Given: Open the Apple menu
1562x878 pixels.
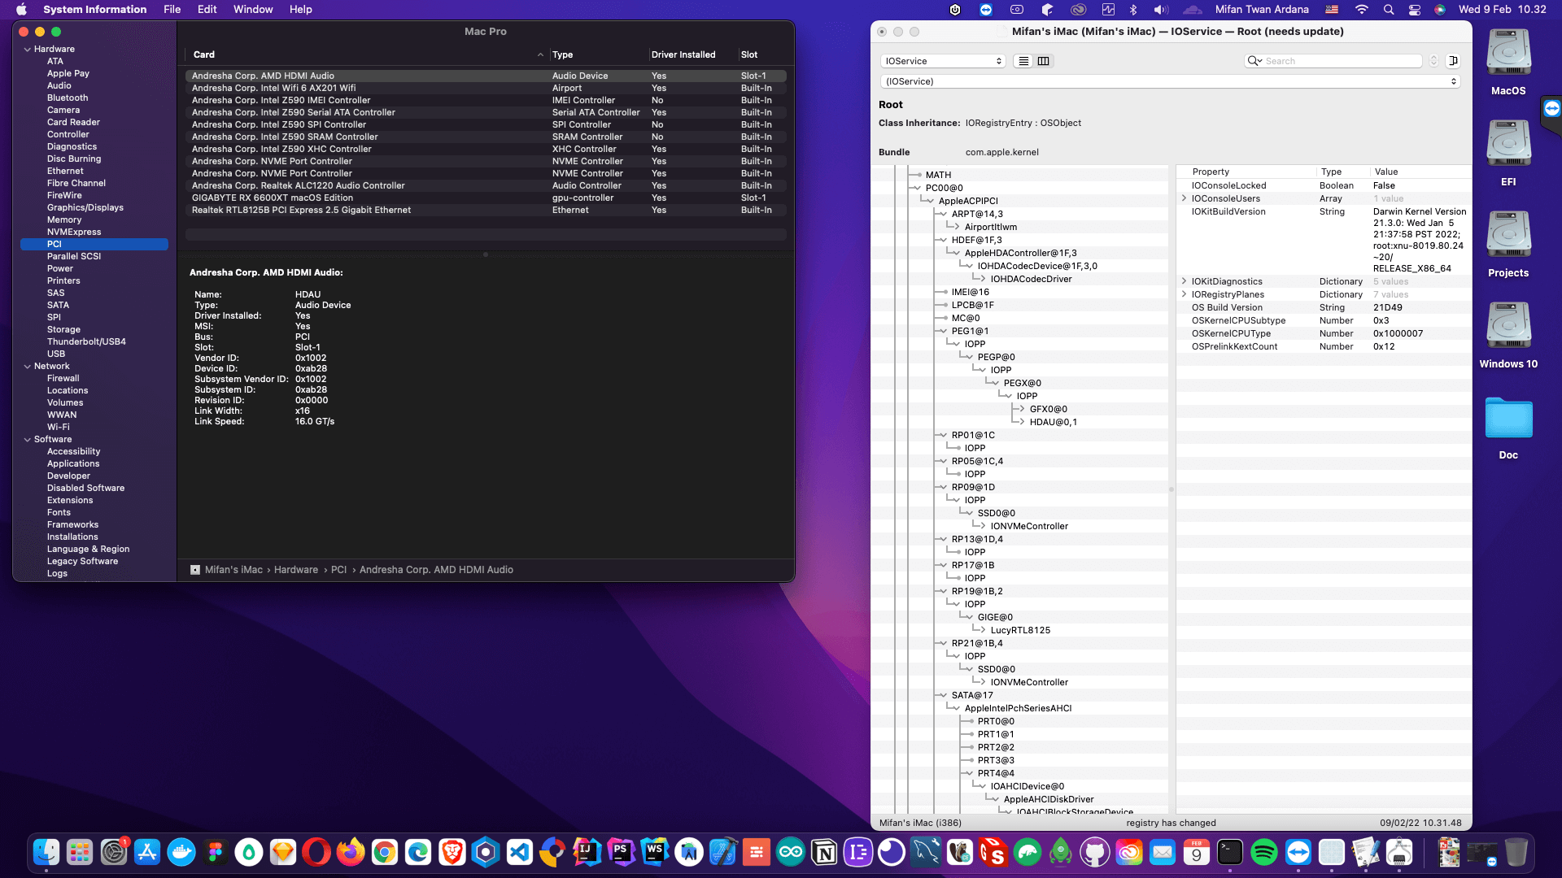Looking at the screenshot, I should [22, 10].
